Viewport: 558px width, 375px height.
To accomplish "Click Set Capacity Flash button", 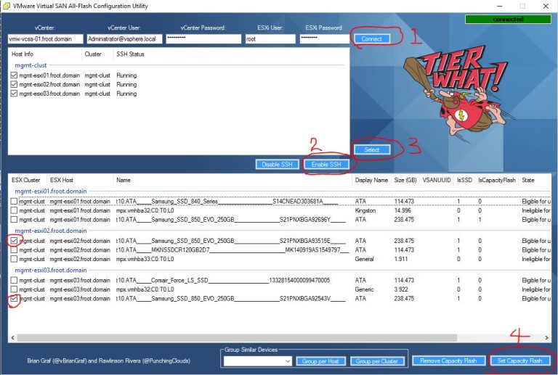I will (520, 360).
